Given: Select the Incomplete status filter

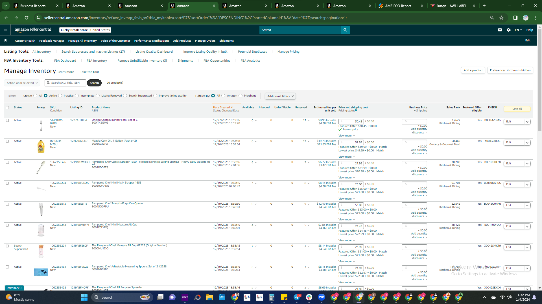Looking at the screenshot, I should pyautogui.click(x=77, y=96).
